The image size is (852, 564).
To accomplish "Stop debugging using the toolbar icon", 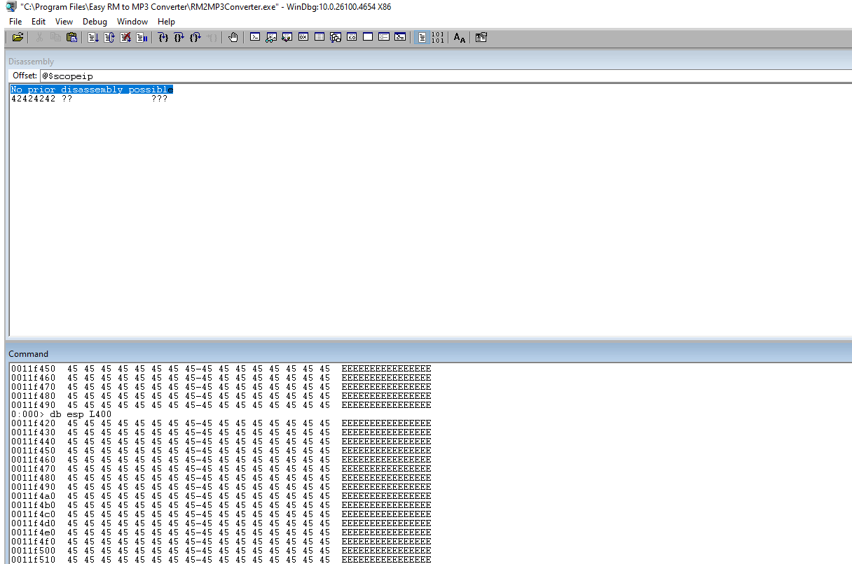I will pyautogui.click(x=125, y=38).
